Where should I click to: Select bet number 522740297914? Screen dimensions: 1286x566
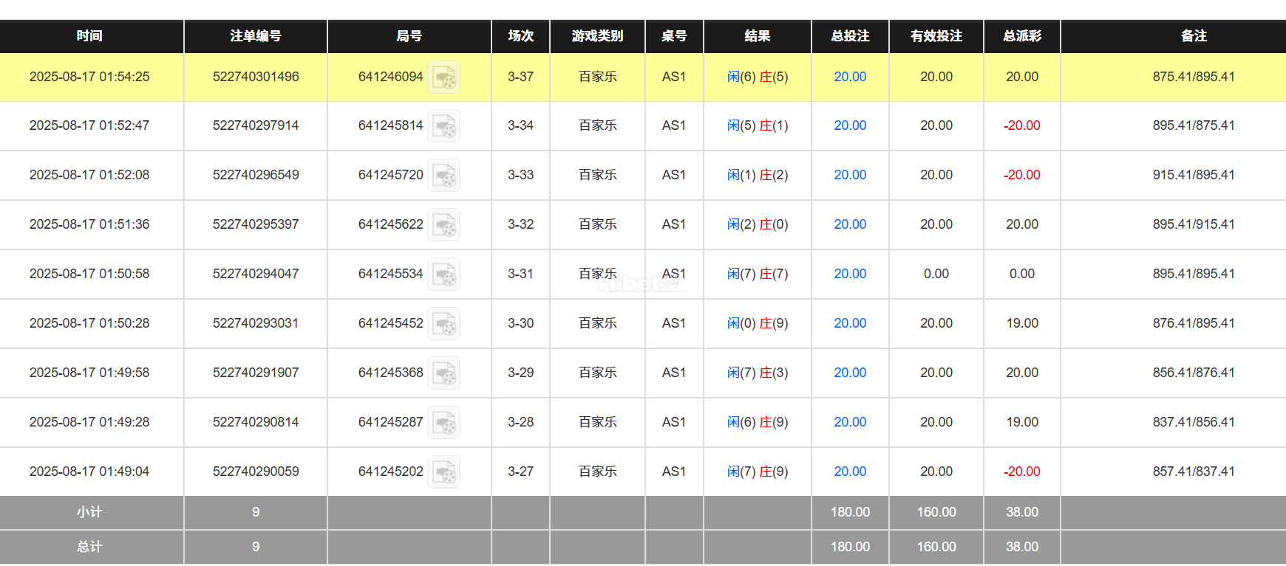[x=256, y=125]
